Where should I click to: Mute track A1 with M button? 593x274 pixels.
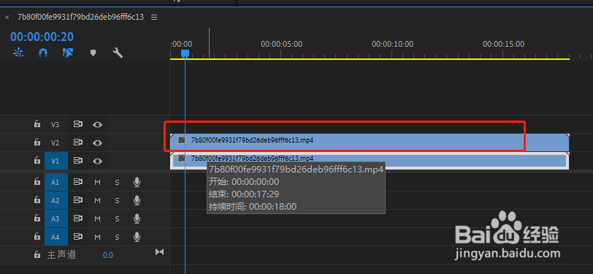[x=98, y=183]
